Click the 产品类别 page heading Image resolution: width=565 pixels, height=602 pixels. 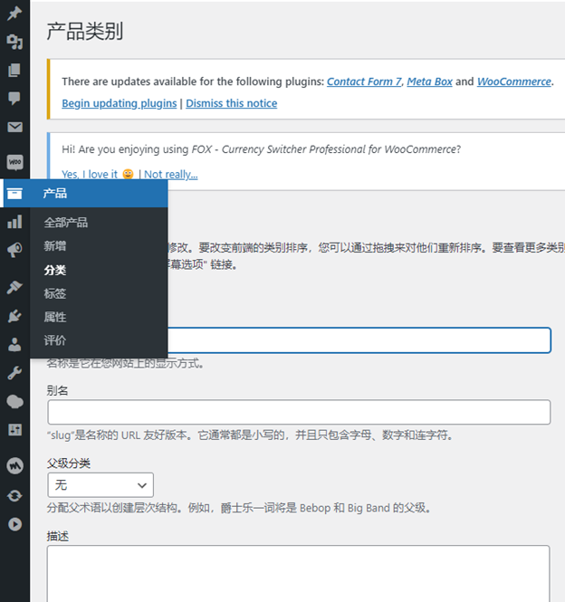click(84, 32)
